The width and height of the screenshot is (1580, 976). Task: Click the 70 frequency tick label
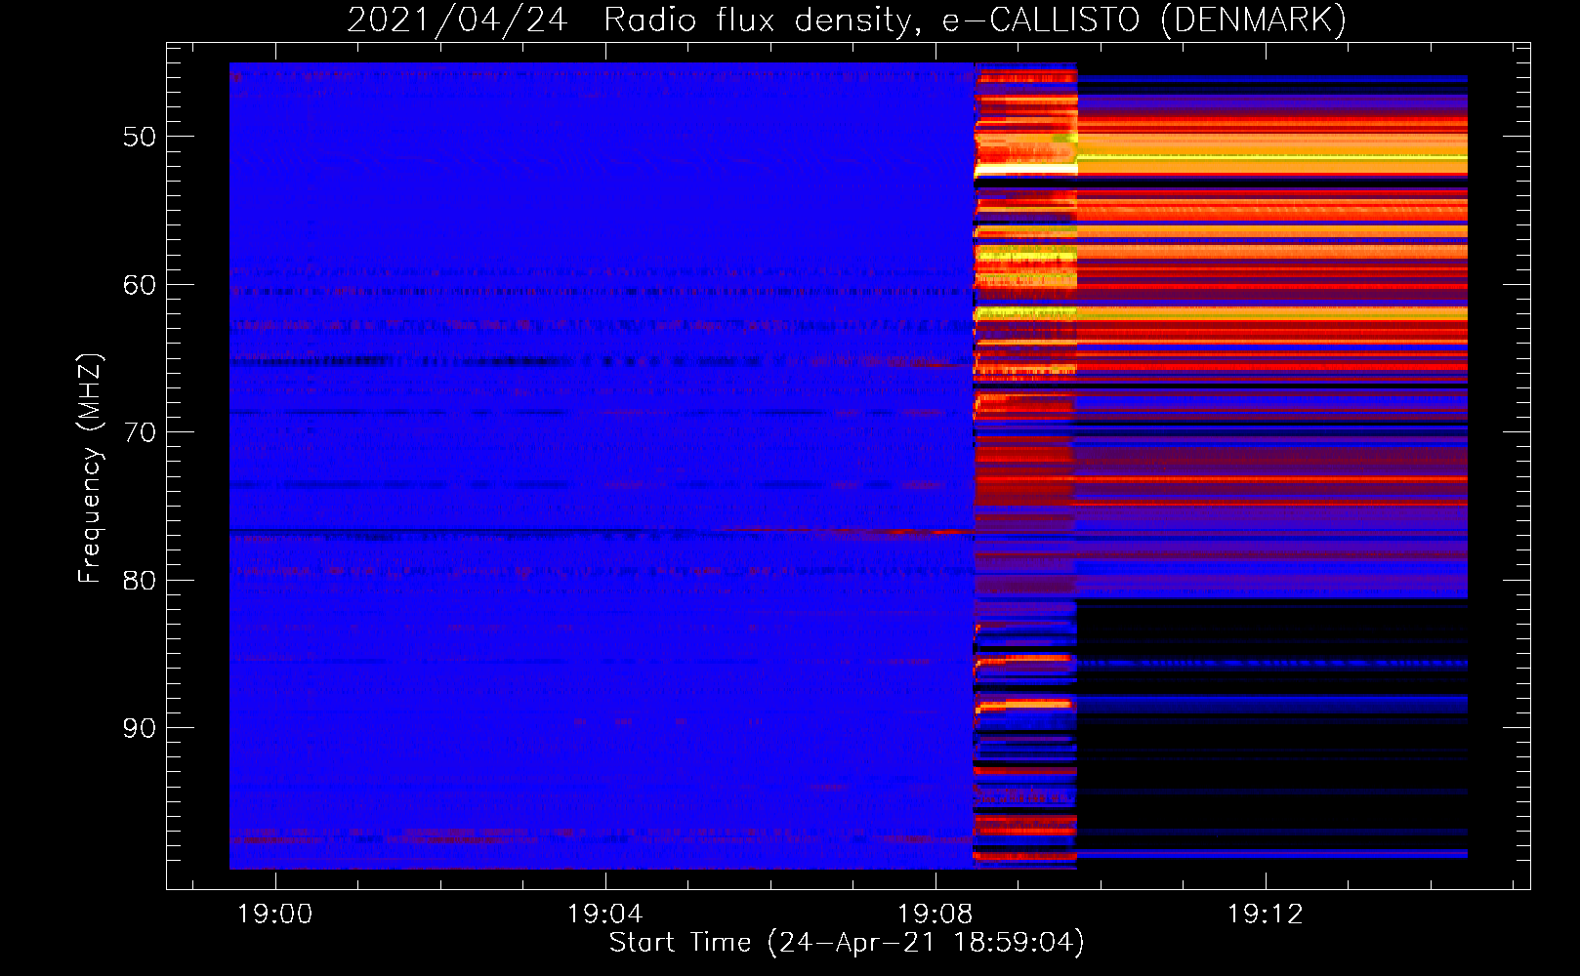point(140,432)
